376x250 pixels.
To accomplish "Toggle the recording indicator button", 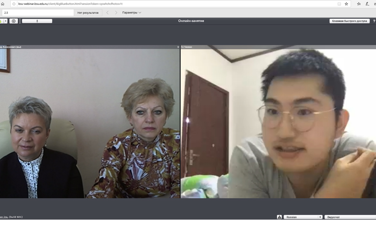I will coord(14,21).
